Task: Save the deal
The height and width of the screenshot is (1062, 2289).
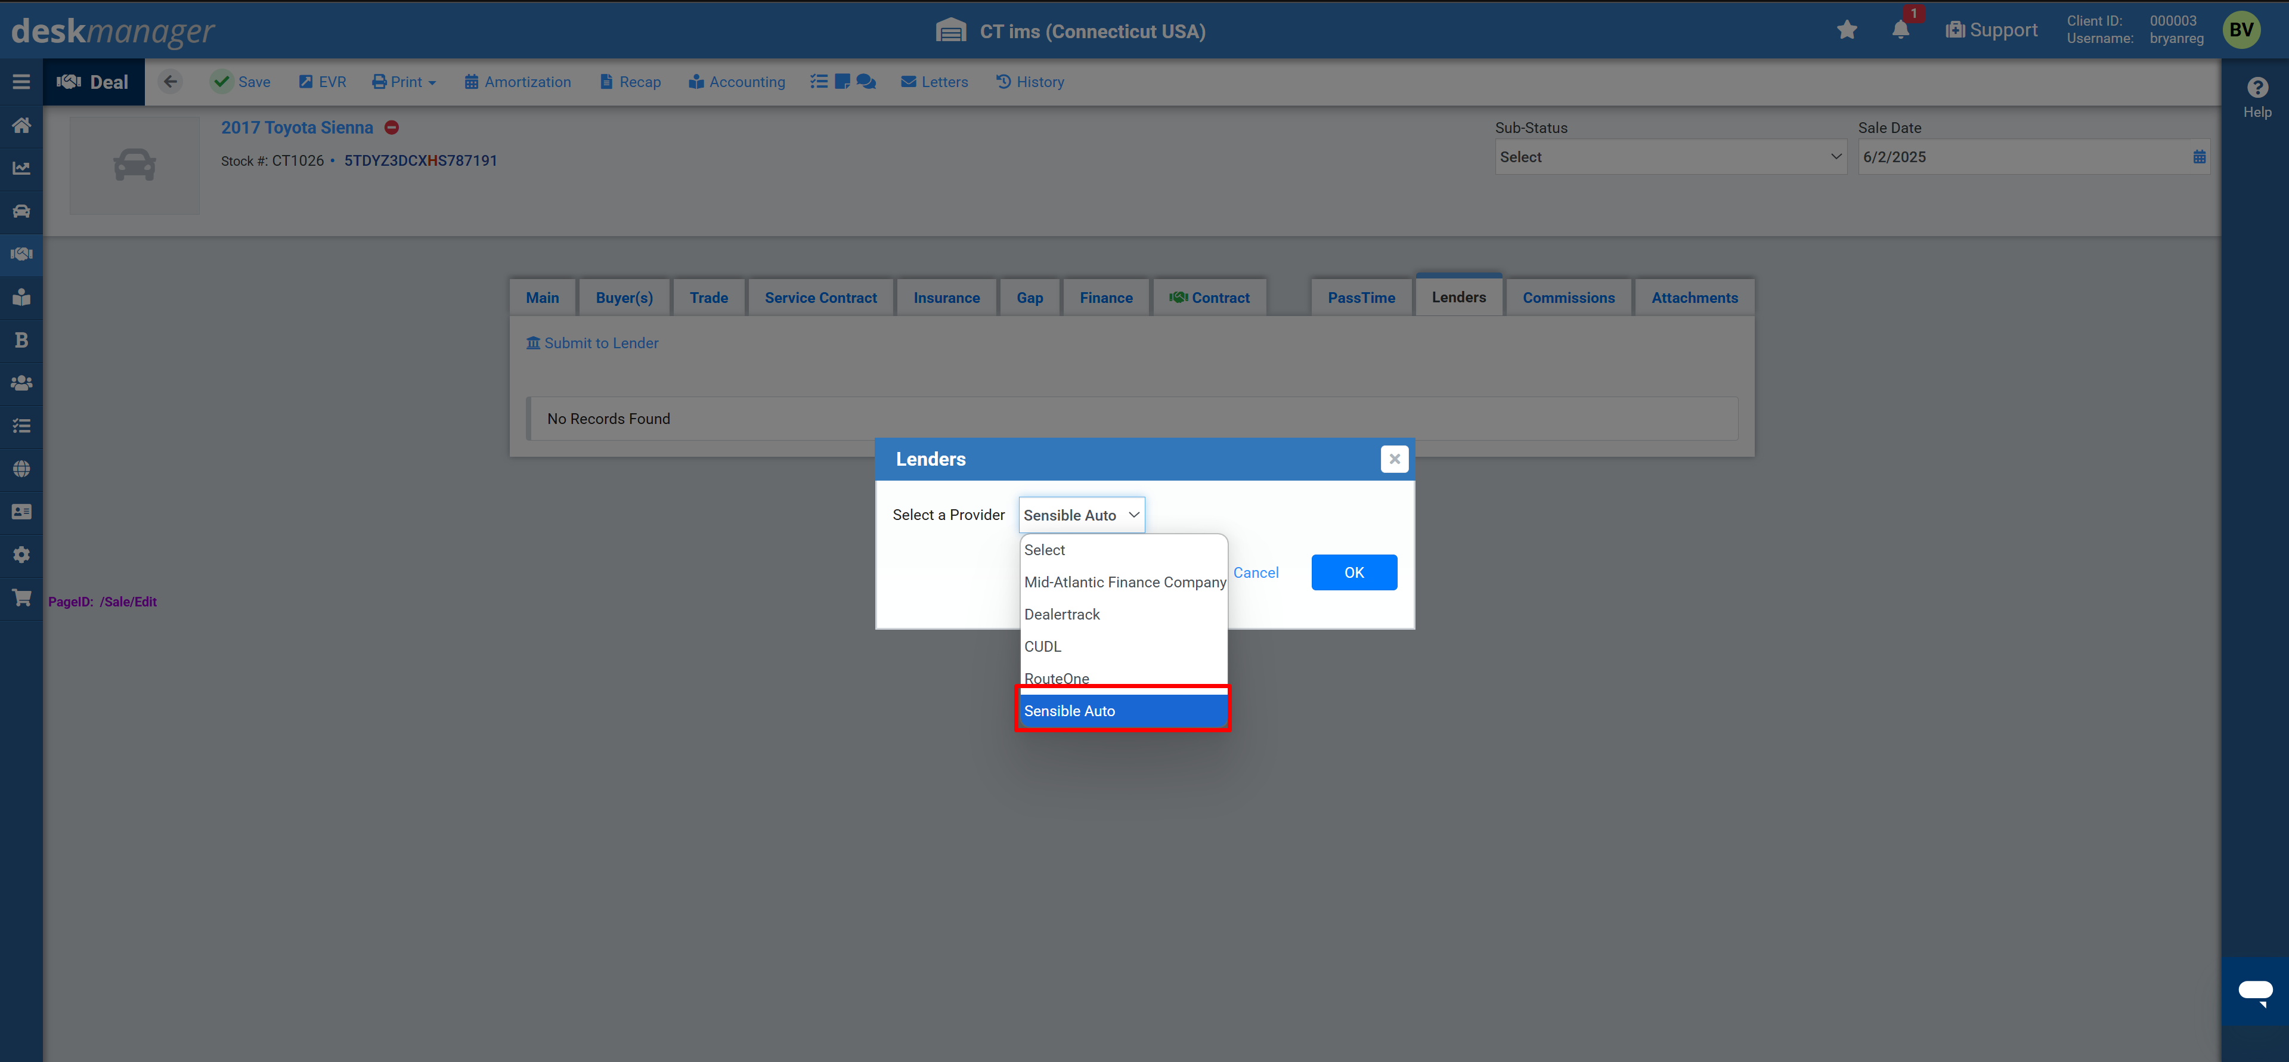Action: click(241, 82)
